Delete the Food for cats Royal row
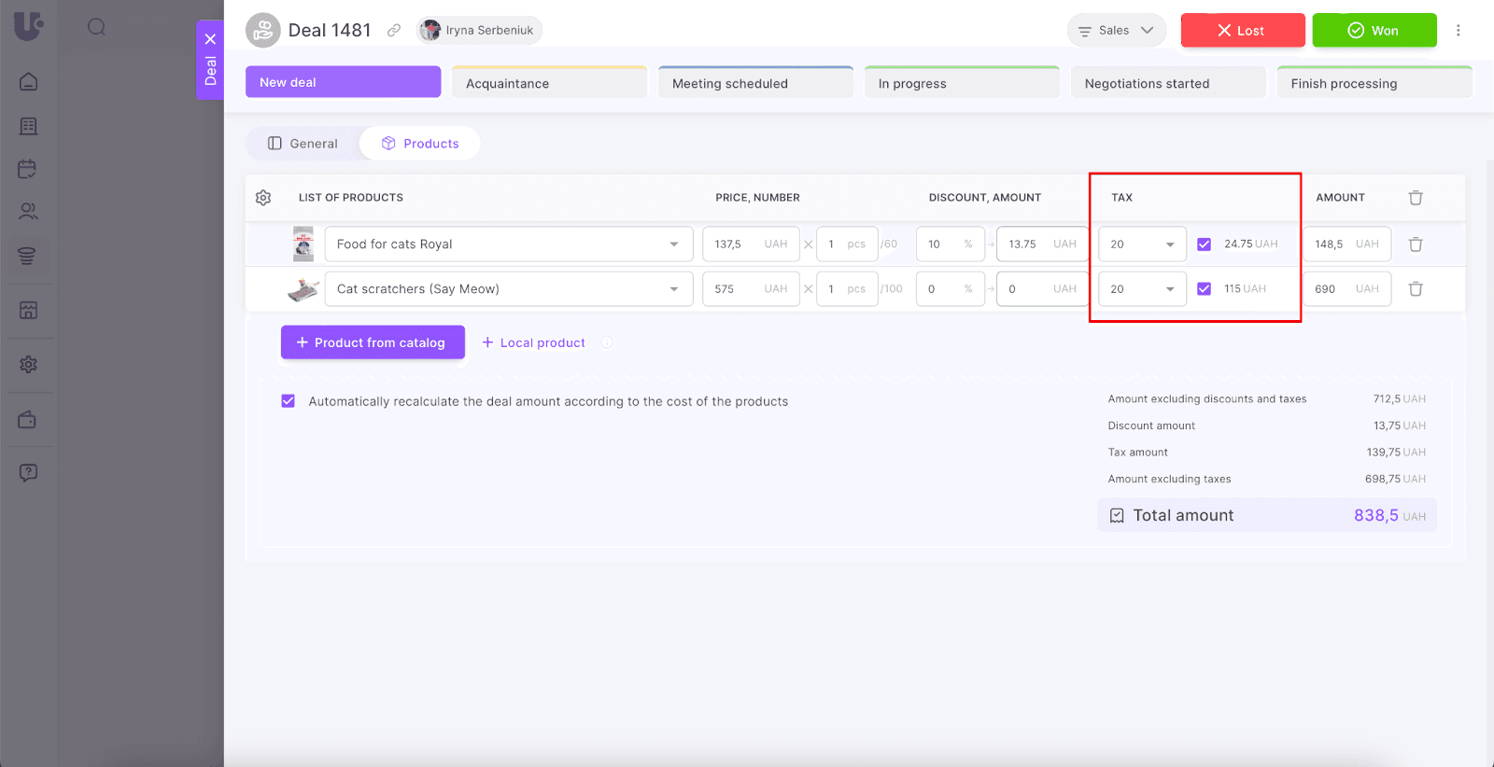 (x=1415, y=244)
